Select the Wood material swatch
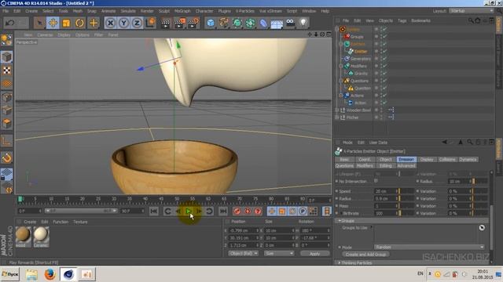The width and height of the screenshot is (503, 282). [24, 237]
